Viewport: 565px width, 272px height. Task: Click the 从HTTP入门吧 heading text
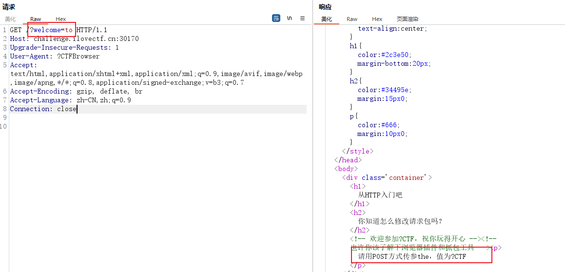pyautogui.click(x=380, y=195)
